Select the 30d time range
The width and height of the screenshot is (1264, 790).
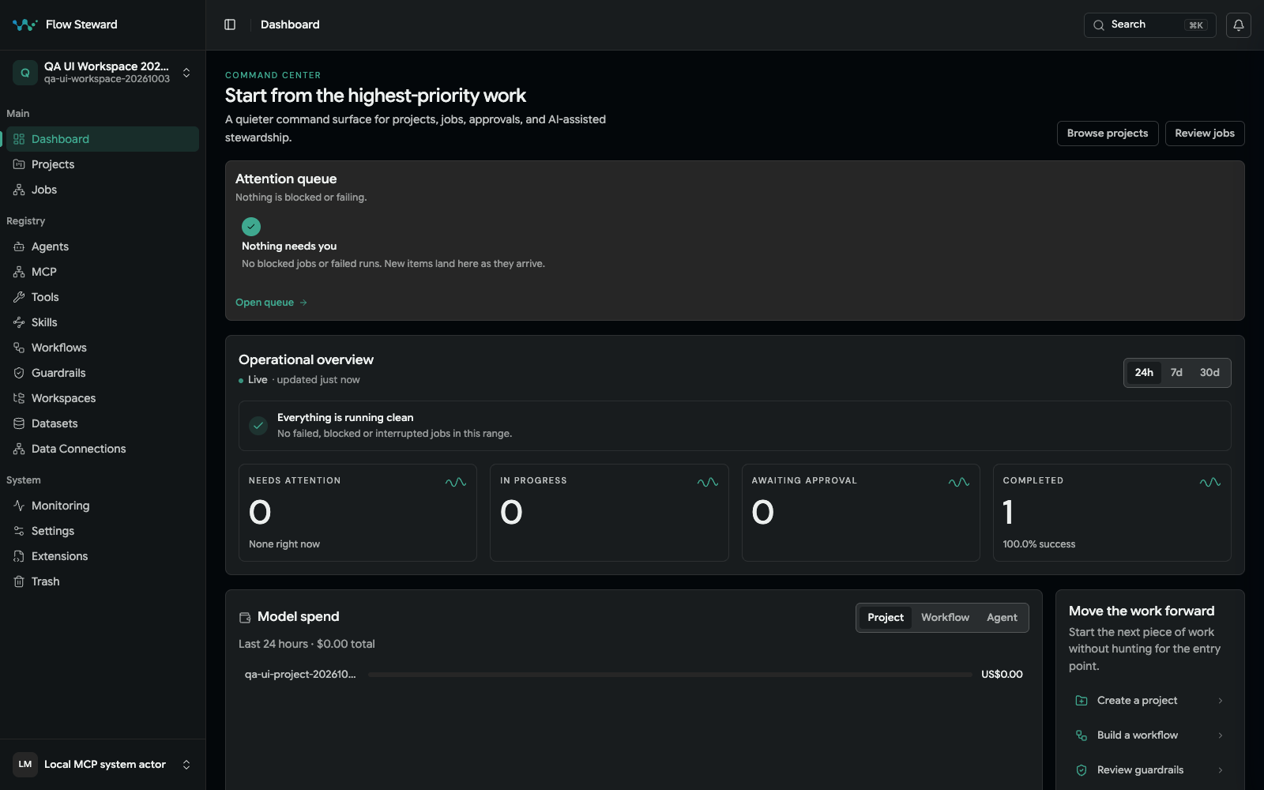pos(1209,373)
